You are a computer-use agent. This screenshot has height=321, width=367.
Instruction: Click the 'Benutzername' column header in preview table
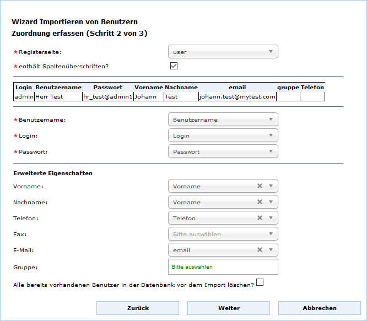coord(58,87)
